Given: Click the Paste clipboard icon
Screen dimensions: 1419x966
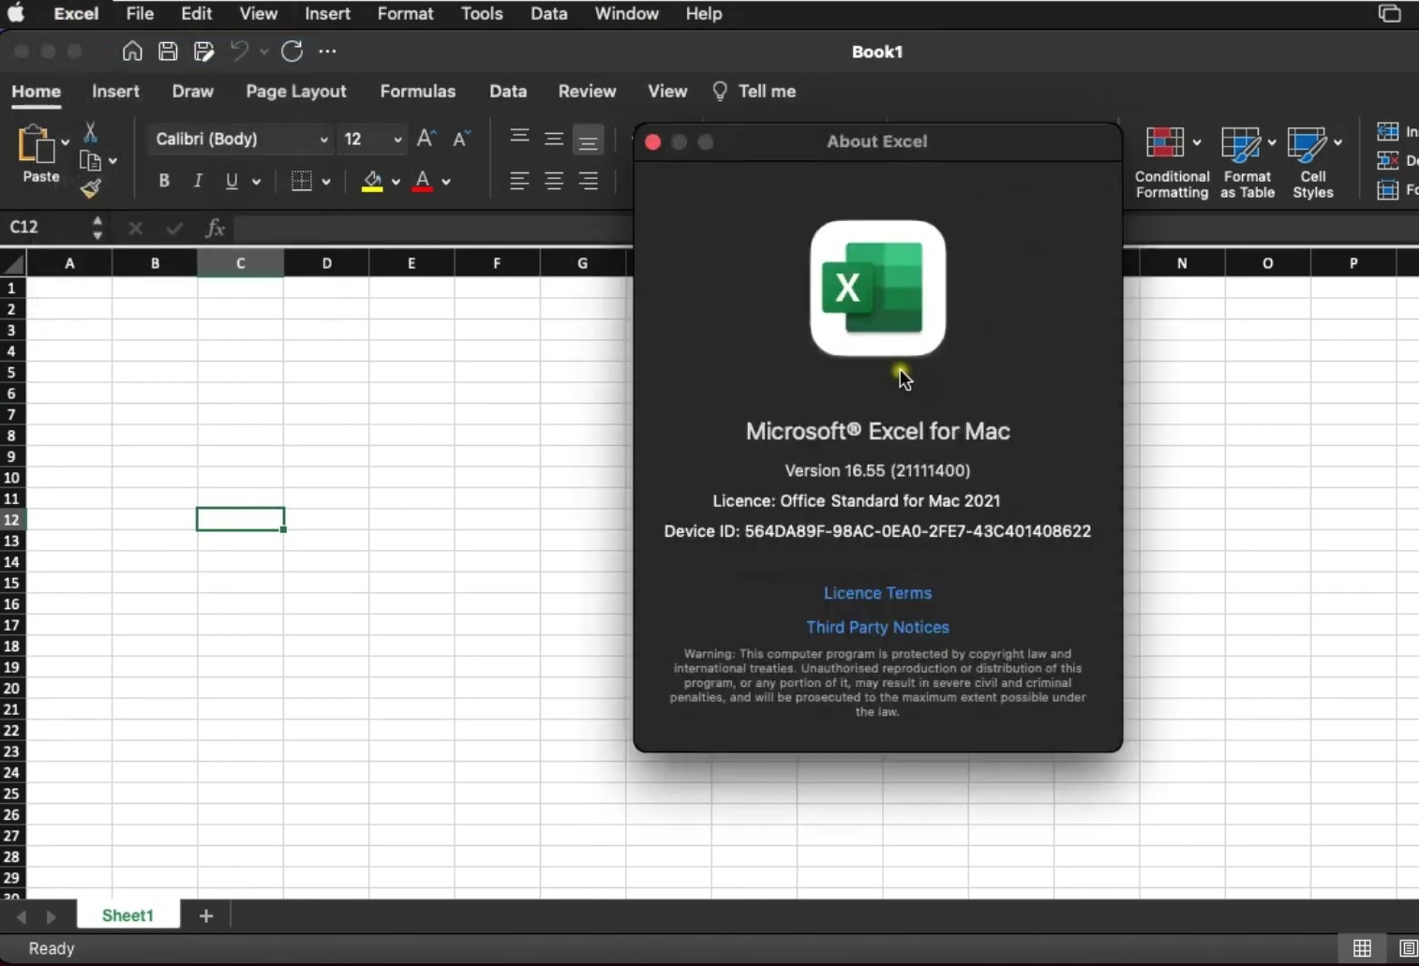Looking at the screenshot, I should click(36, 144).
